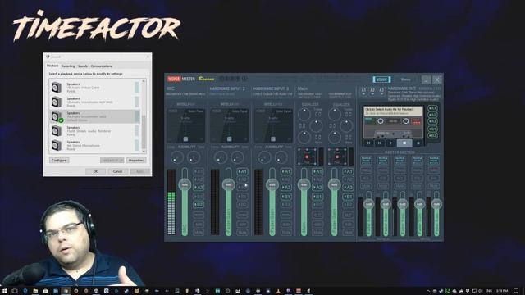
Task: Click the MIC strip gain fader
Action: [x=185, y=184]
